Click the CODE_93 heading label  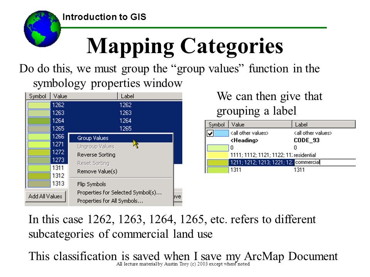(x=306, y=140)
